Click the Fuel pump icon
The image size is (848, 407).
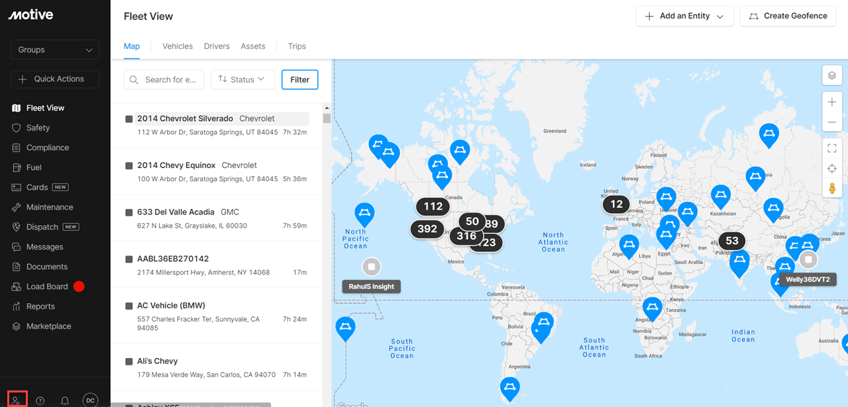17,167
